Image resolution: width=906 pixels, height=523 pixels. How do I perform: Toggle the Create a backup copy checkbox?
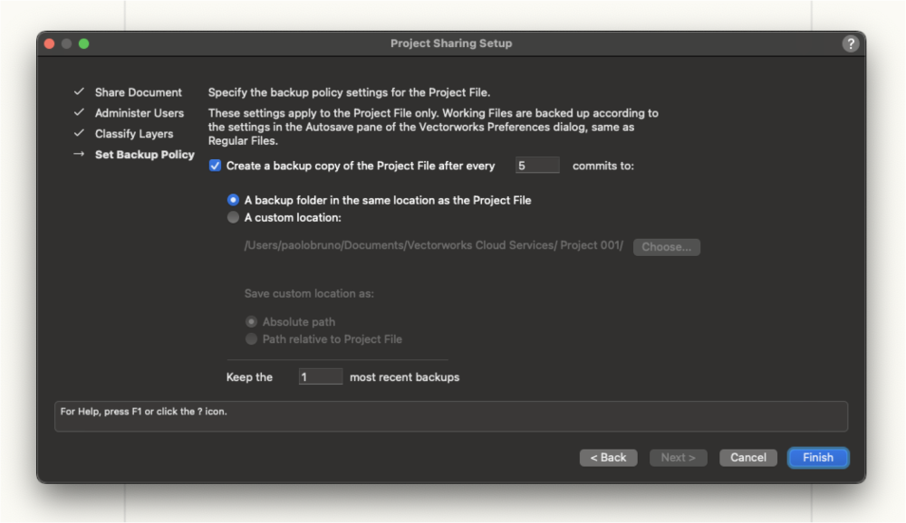click(x=215, y=166)
